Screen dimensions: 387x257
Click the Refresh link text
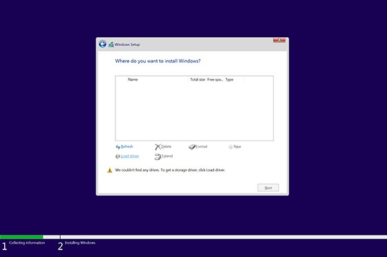pyautogui.click(x=127, y=147)
